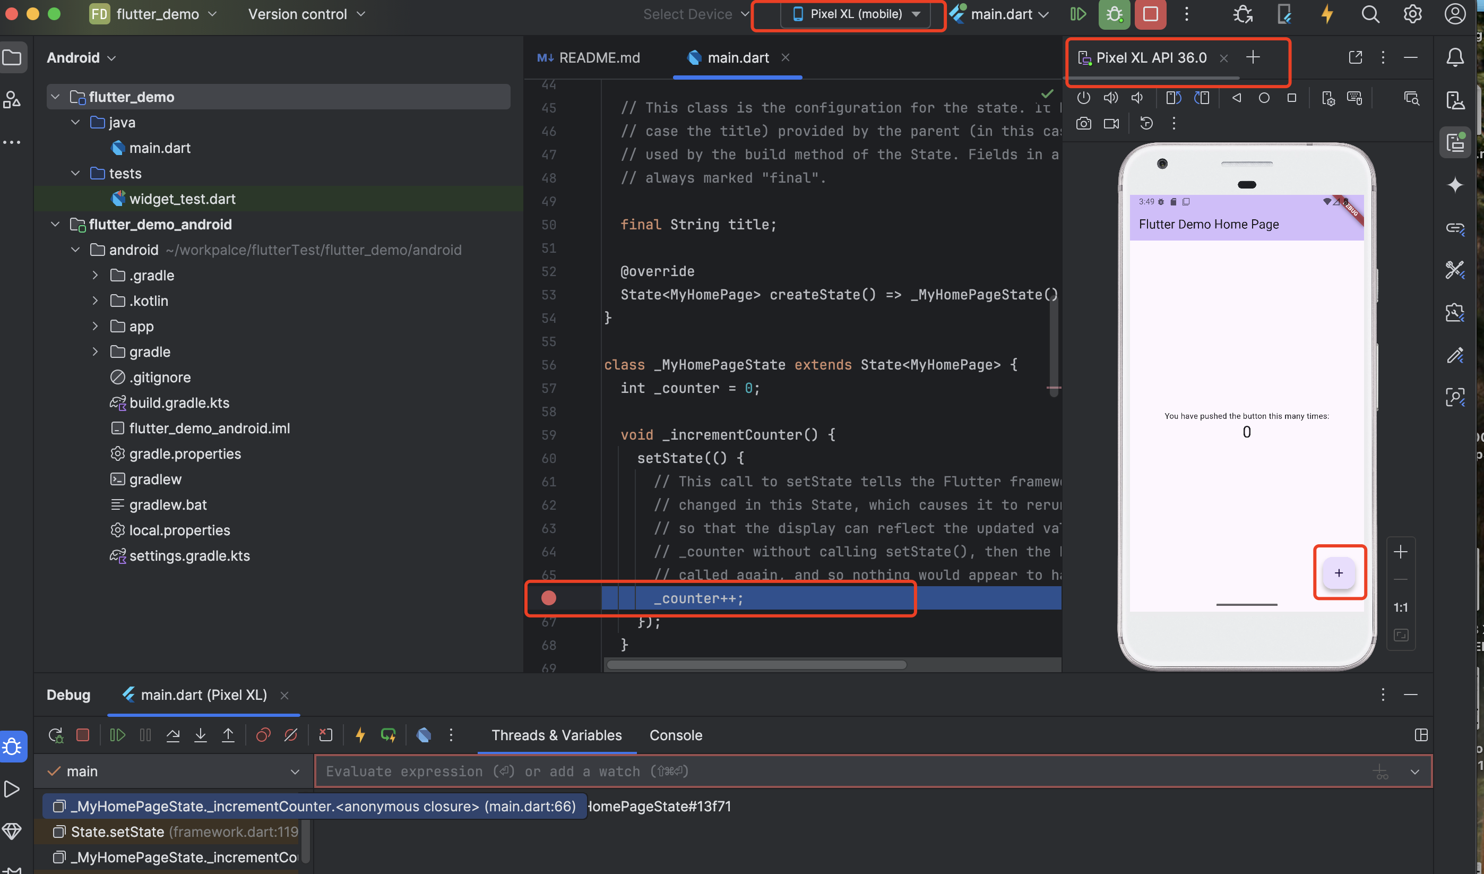The width and height of the screenshot is (1484, 874).
Task: Stop the running app with red square
Action: click(1150, 14)
